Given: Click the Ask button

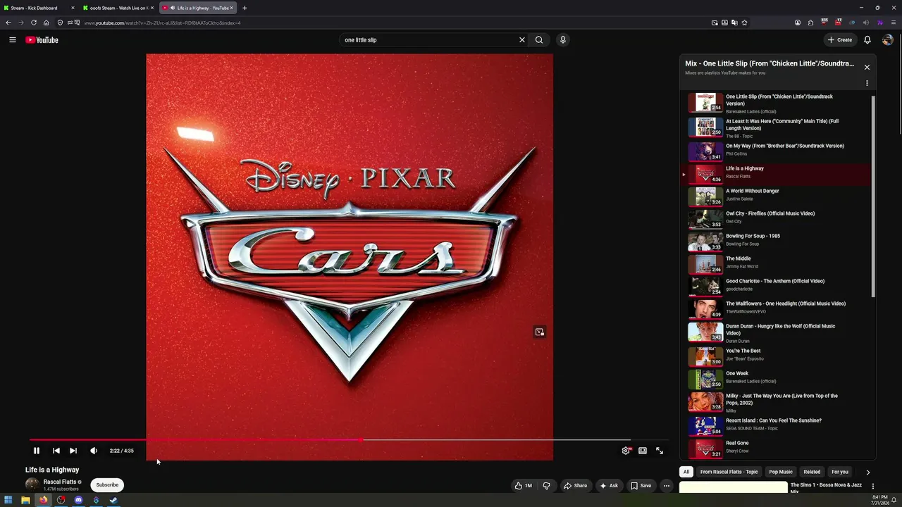Looking at the screenshot, I should click(609, 485).
